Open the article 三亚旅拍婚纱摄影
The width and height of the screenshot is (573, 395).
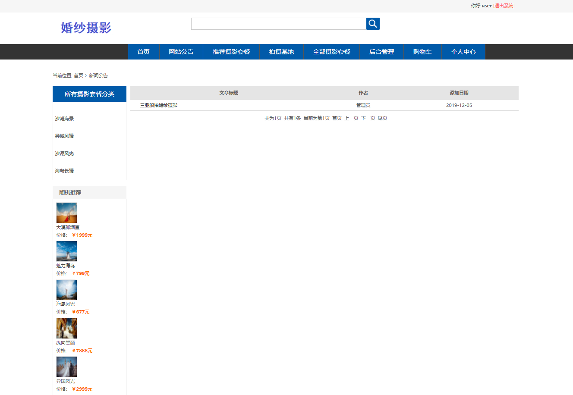coord(159,105)
